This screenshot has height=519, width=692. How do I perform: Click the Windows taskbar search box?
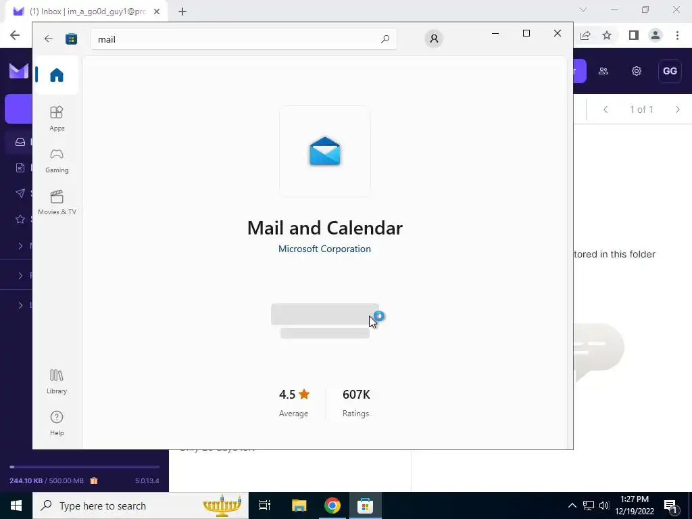141,505
